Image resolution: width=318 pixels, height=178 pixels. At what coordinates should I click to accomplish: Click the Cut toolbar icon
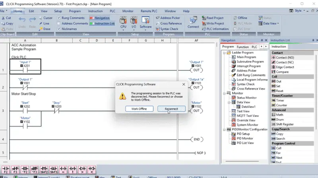tap(3, 18)
